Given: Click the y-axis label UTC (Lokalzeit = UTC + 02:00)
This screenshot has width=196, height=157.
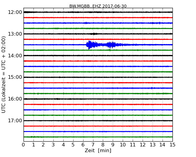Looking at the screenshot, I should (x=4, y=75).
